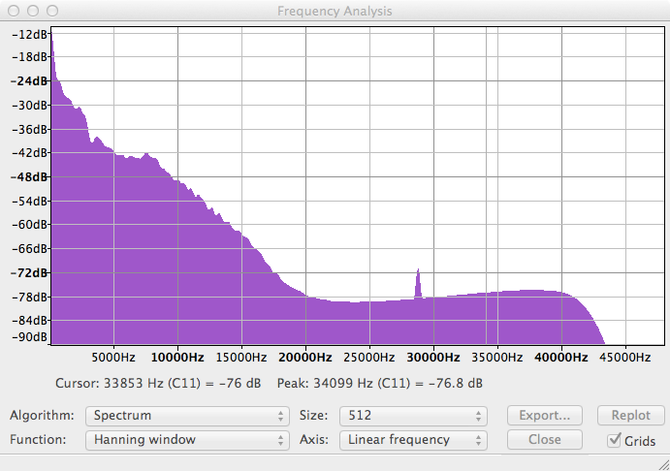Click the 25000Hz axis label

[x=369, y=358]
